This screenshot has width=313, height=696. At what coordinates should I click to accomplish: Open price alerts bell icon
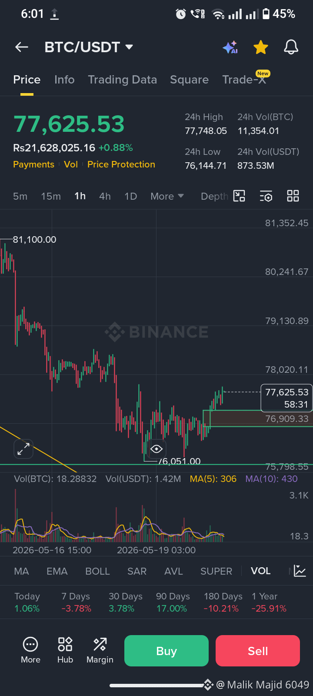(291, 47)
